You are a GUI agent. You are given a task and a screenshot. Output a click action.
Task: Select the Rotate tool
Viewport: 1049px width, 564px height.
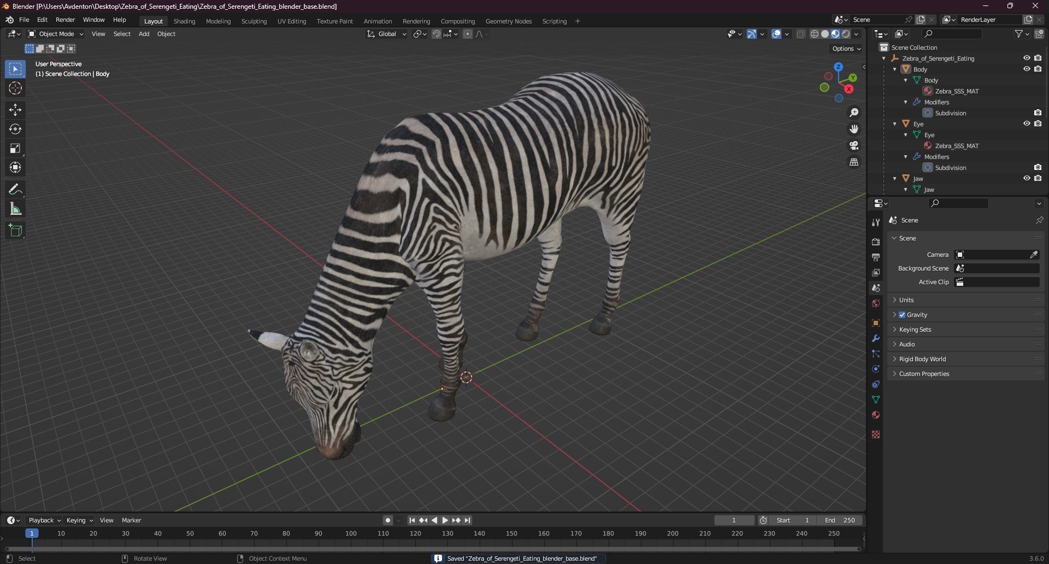15,129
